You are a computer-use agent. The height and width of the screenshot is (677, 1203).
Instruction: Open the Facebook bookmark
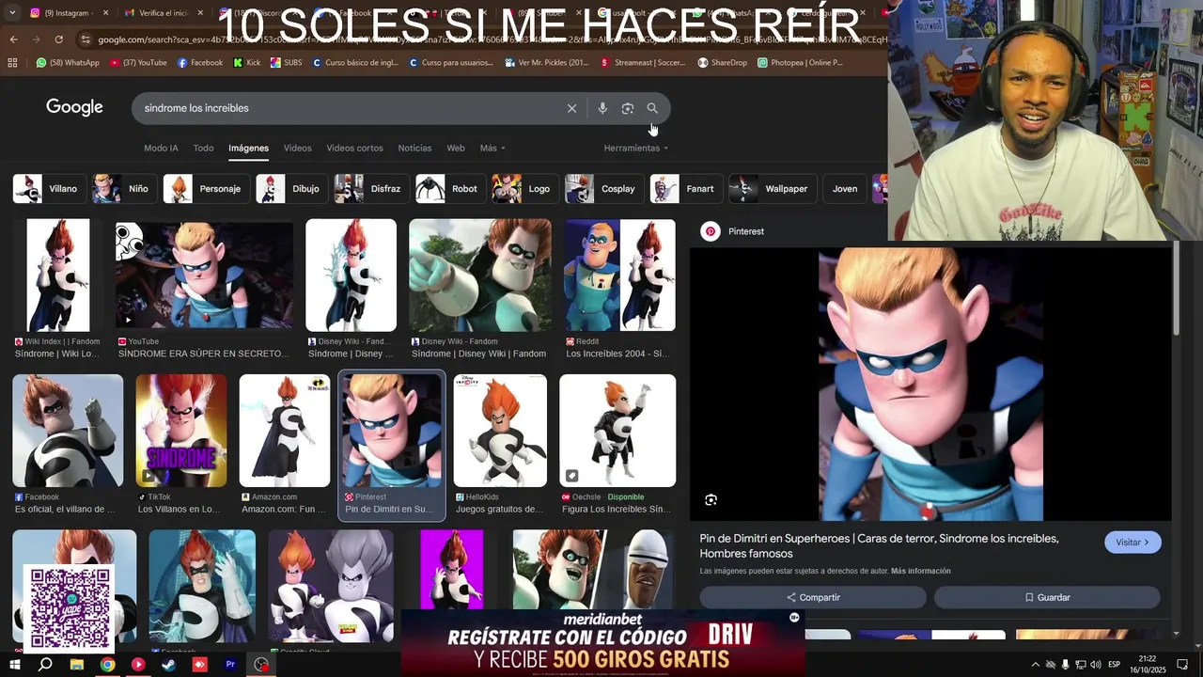(x=200, y=63)
